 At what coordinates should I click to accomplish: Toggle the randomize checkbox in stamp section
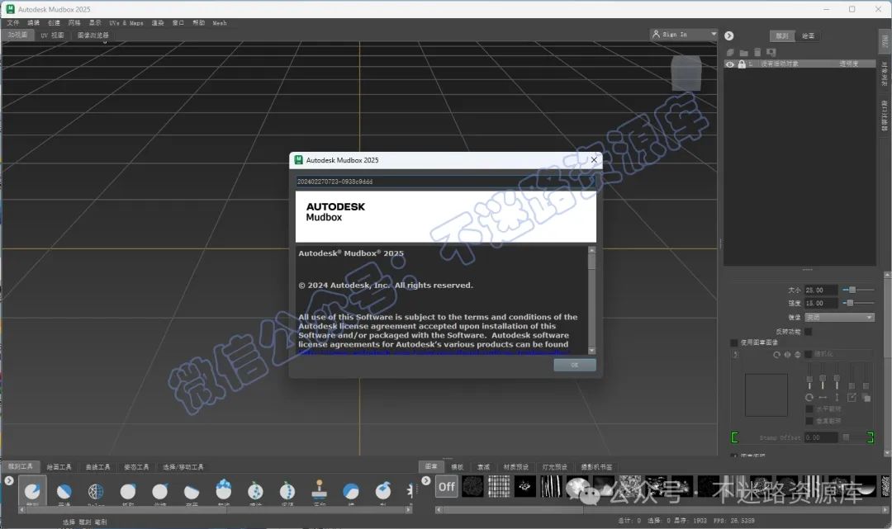809,354
